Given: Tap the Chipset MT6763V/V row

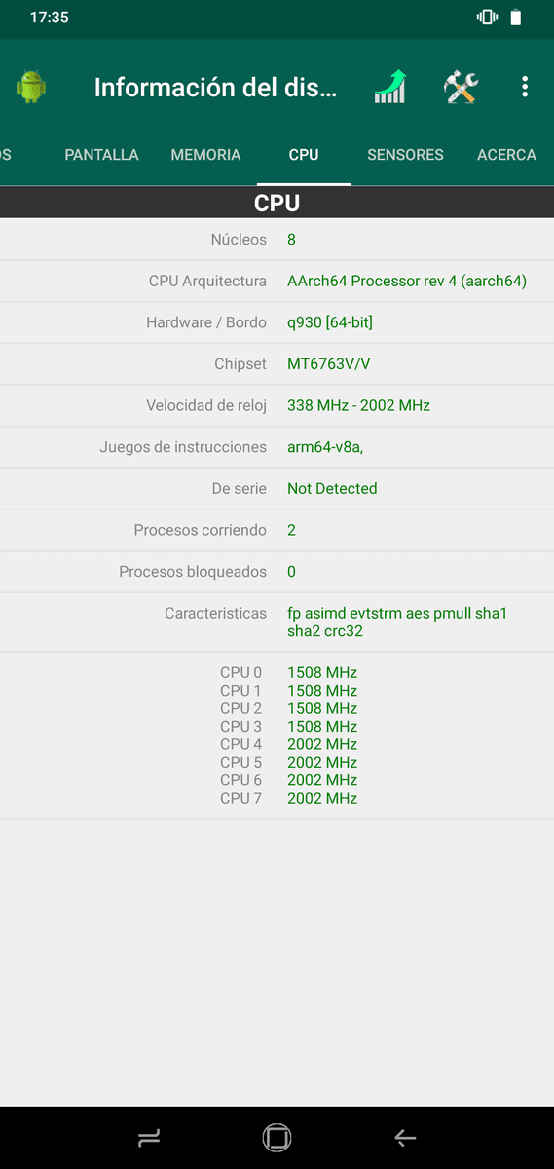Looking at the screenshot, I should [x=277, y=363].
